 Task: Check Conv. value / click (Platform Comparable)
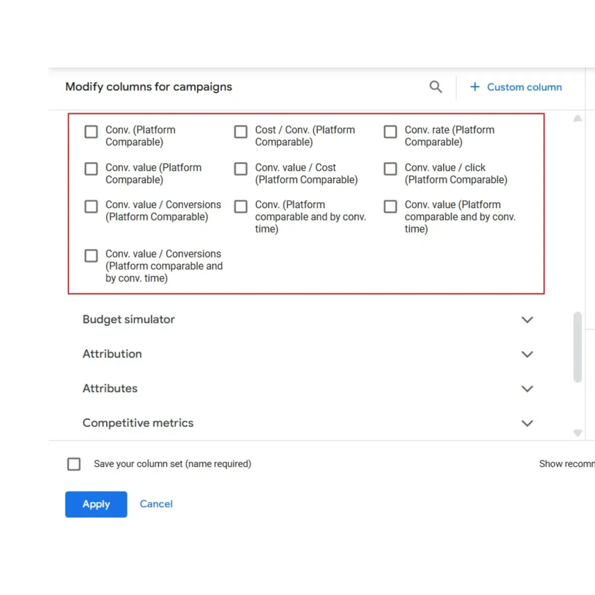[x=390, y=169]
